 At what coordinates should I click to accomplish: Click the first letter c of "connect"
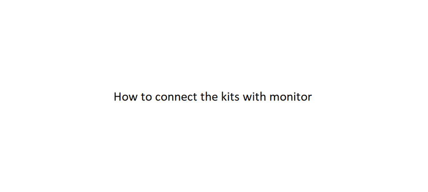click(x=158, y=98)
